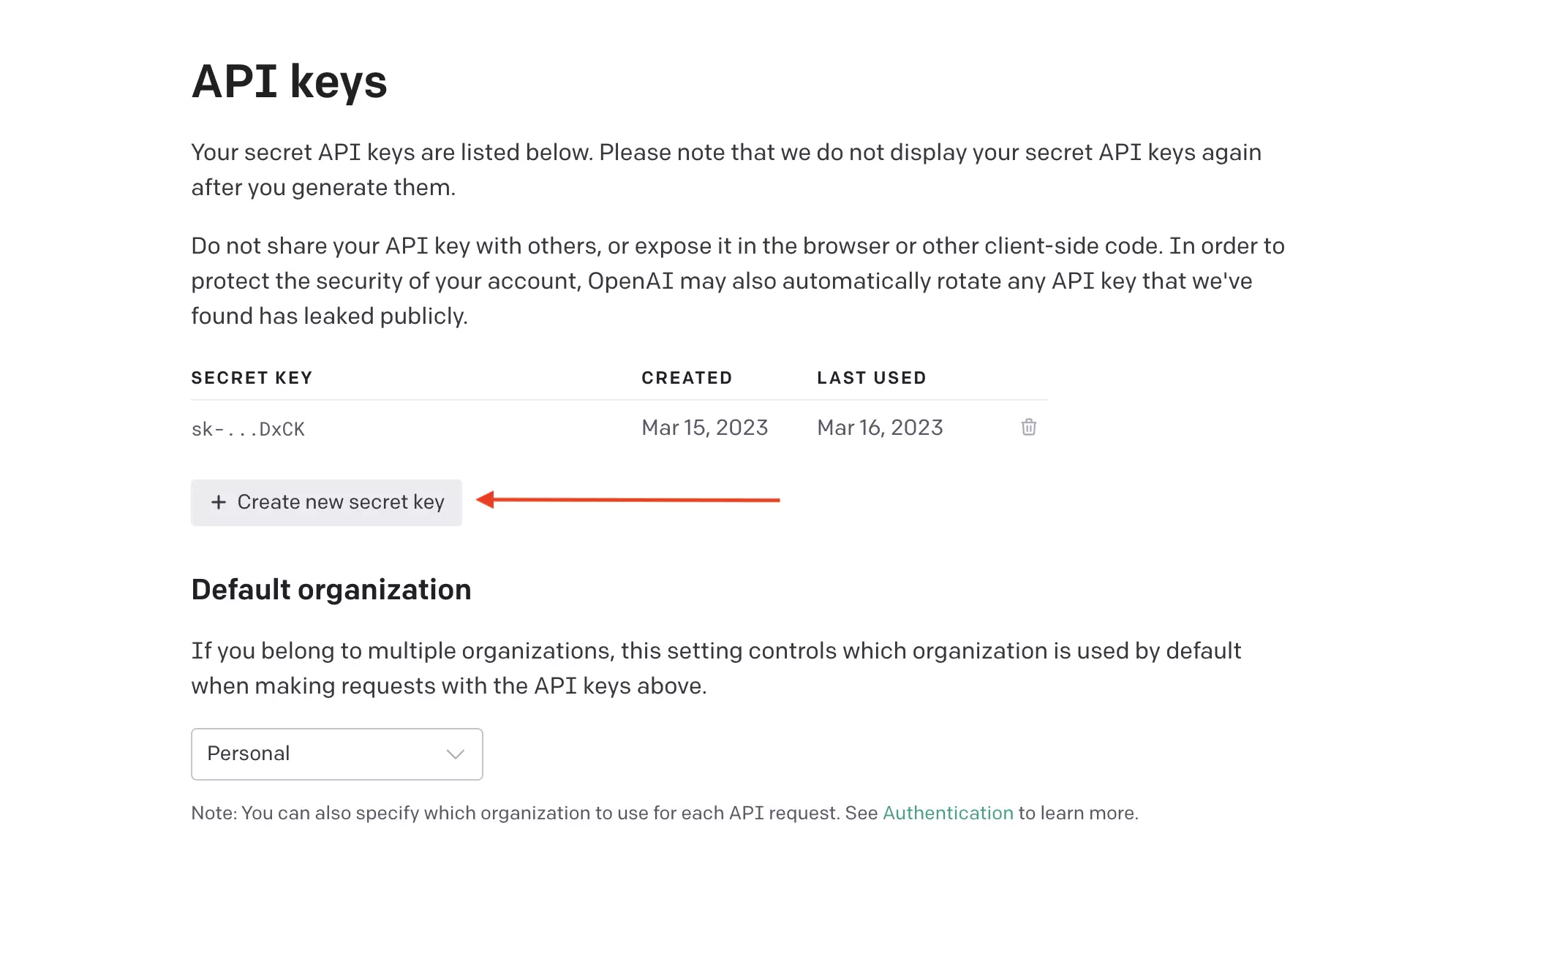Click the word Personal inside the dropdown
Viewport: 1546px width, 975px height.
click(x=249, y=754)
